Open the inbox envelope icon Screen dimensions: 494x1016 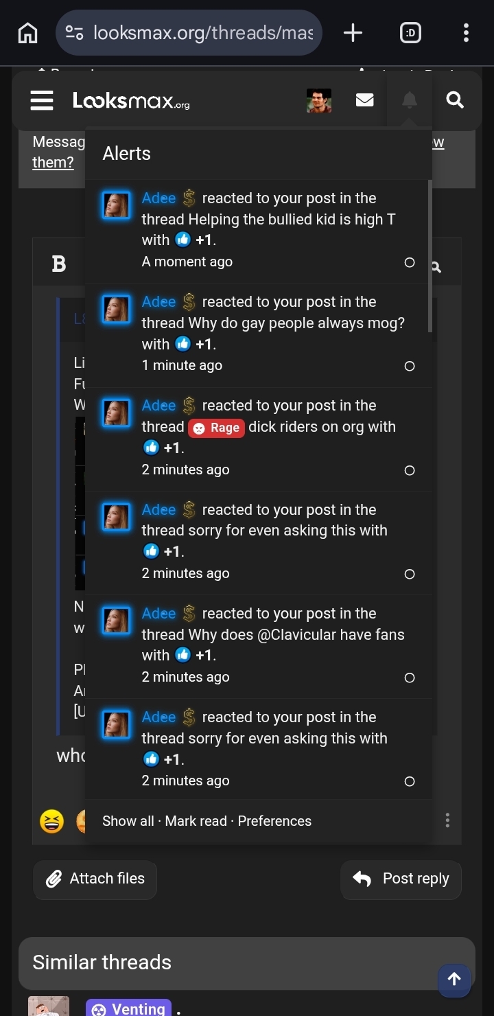(365, 101)
